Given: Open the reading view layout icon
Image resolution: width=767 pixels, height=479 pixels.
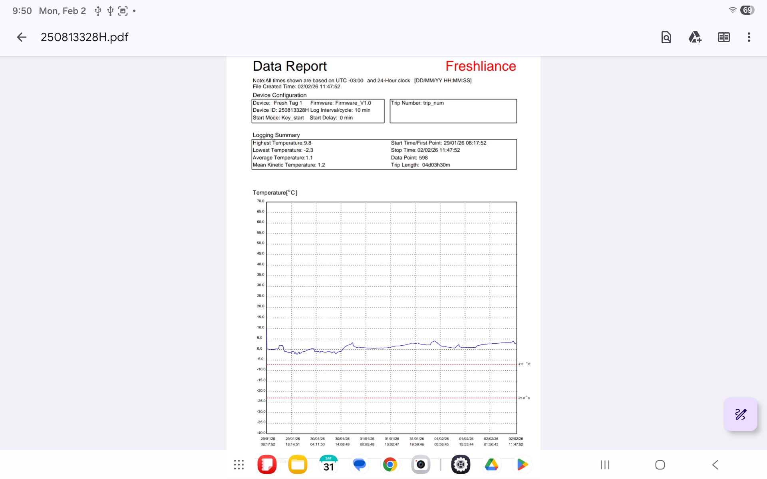Looking at the screenshot, I should pos(723,37).
